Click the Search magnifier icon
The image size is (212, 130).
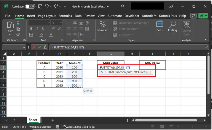click(122, 6)
